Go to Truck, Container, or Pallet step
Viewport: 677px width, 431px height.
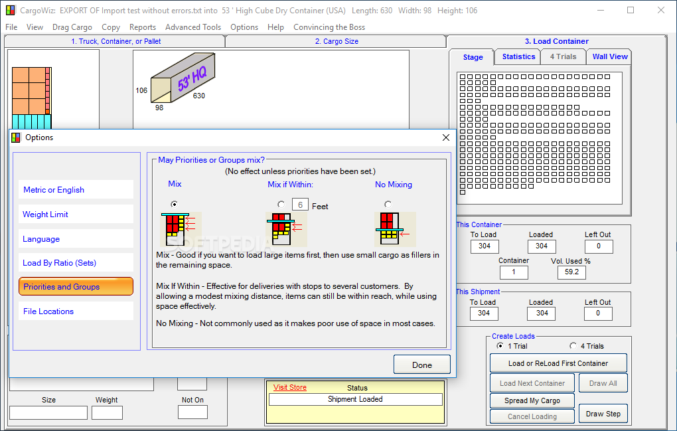point(115,41)
